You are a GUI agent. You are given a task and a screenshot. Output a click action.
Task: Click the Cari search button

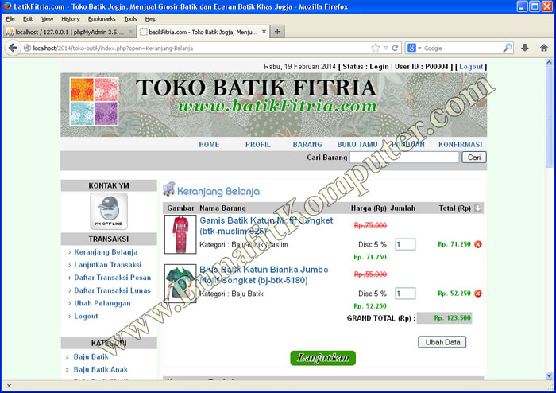pyautogui.click(x=474, y=158)
